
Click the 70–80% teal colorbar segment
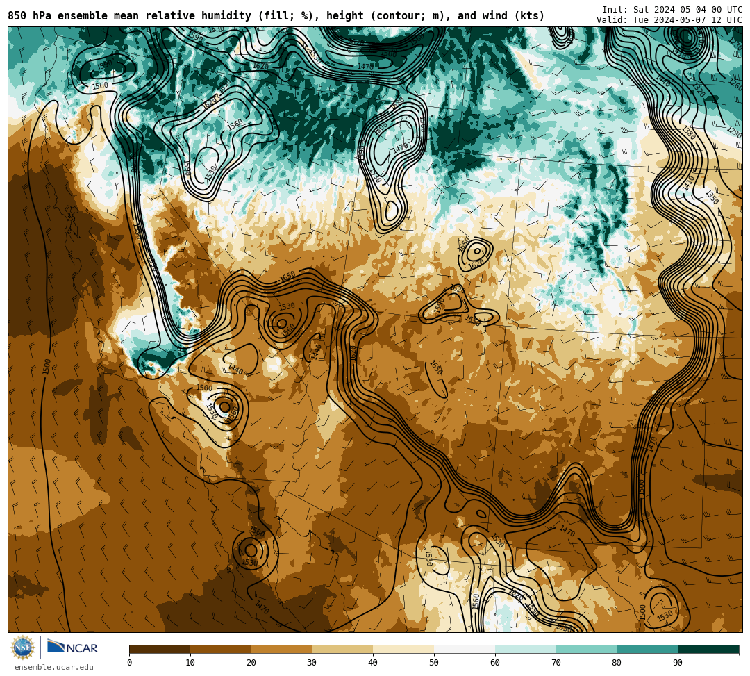coord(586,649)
